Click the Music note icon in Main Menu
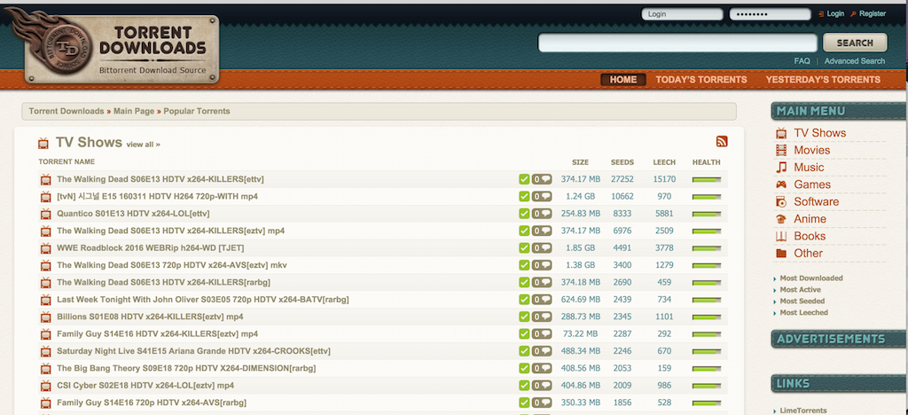 click(781, 168)
